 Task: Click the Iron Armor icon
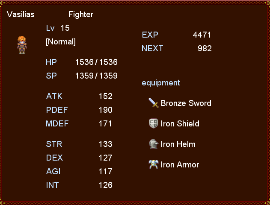(x=154, y=164)
